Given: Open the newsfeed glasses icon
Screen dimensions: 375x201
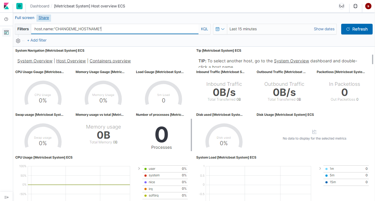Looking at the screenshot, I should [x=341, y=6].
